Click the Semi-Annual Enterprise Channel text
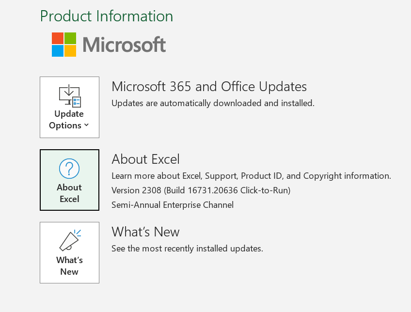Screen dimensions: 411x312 pyautogui.click(x=173, y=204)
